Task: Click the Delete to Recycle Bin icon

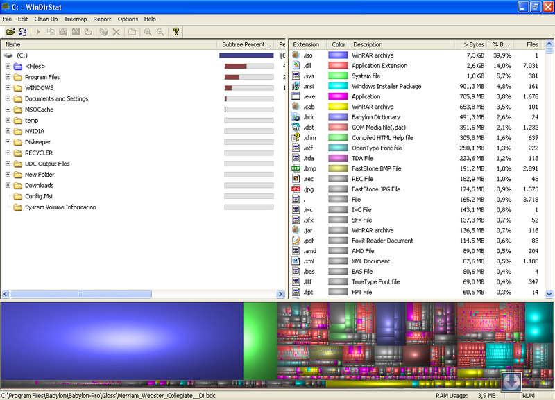Action: coord(103,32)
